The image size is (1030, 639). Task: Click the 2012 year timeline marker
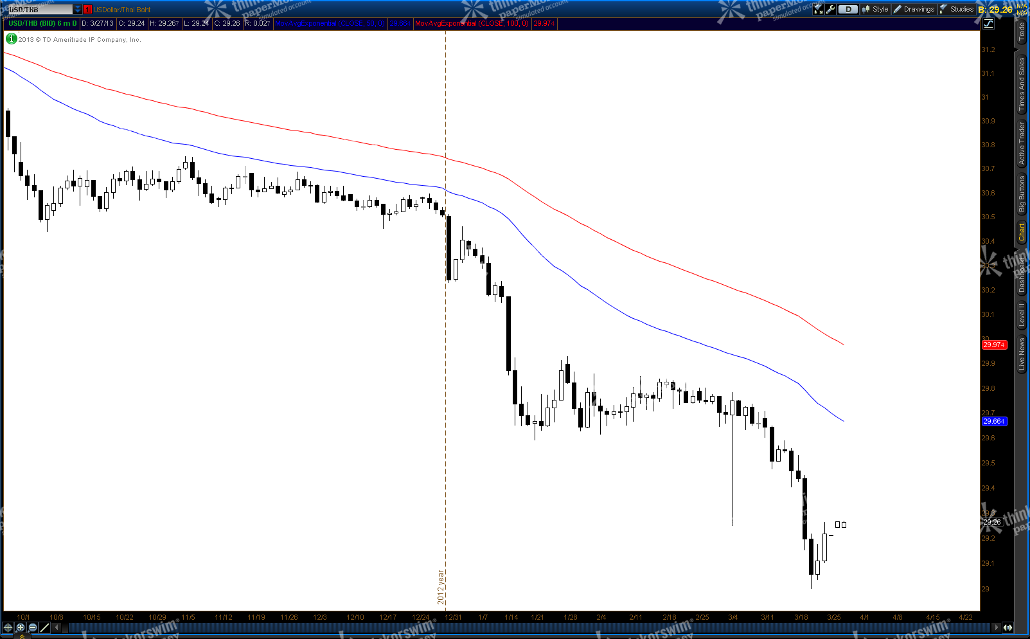click(441, 587)
